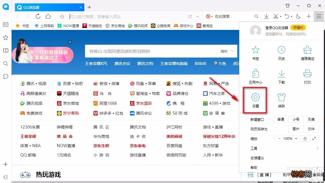Increase zoom with plus button
This screenshot has width=325, height=183.
point(296,138)
